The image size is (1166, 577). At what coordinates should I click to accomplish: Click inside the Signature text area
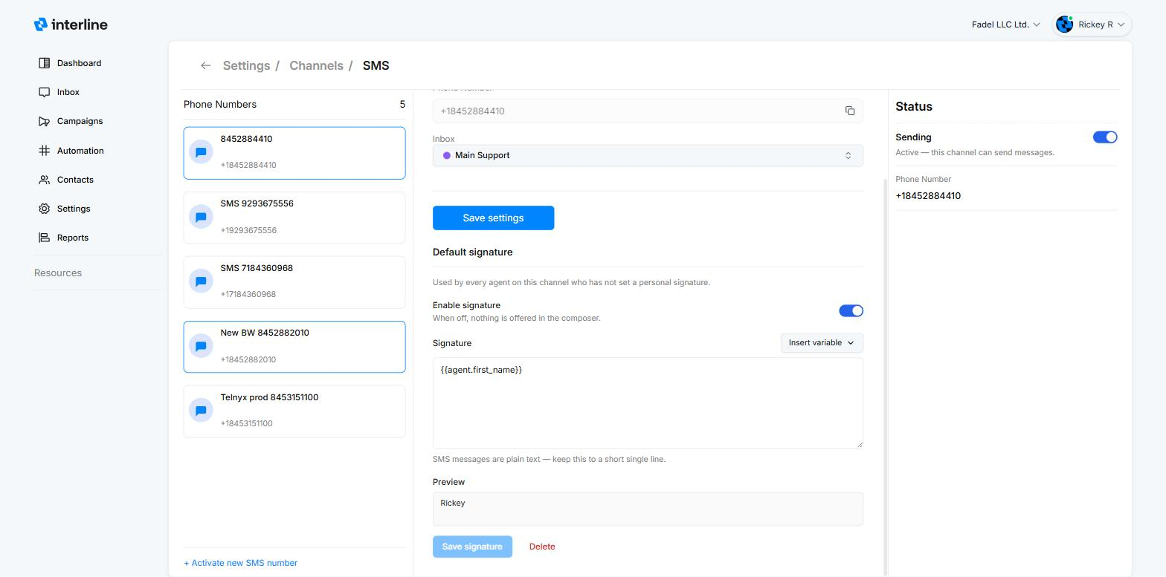click(648, 402)
